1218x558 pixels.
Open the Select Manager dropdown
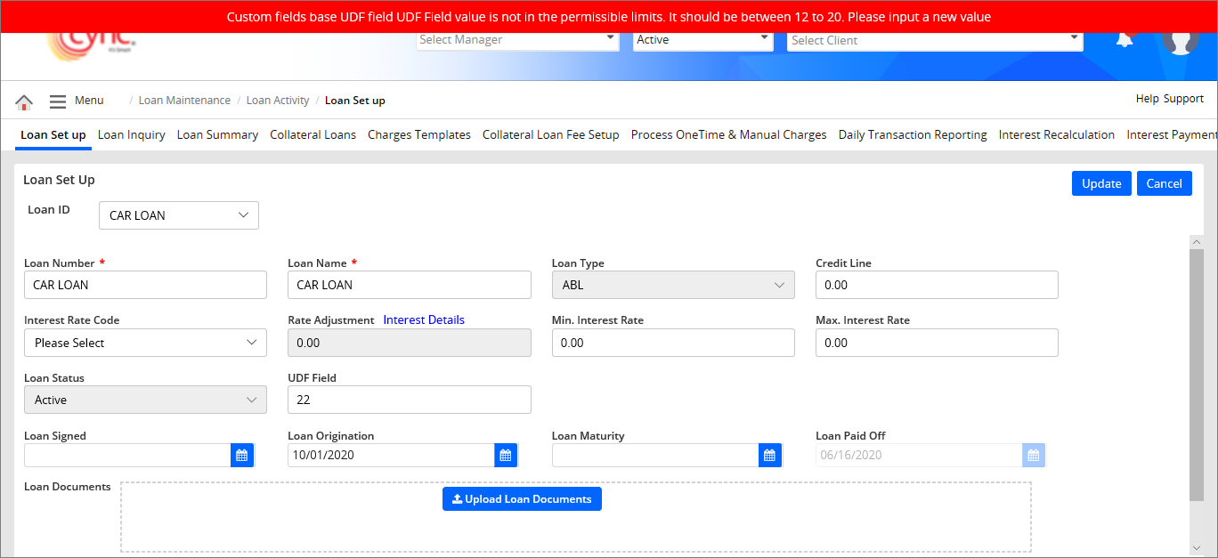point(517,40)
